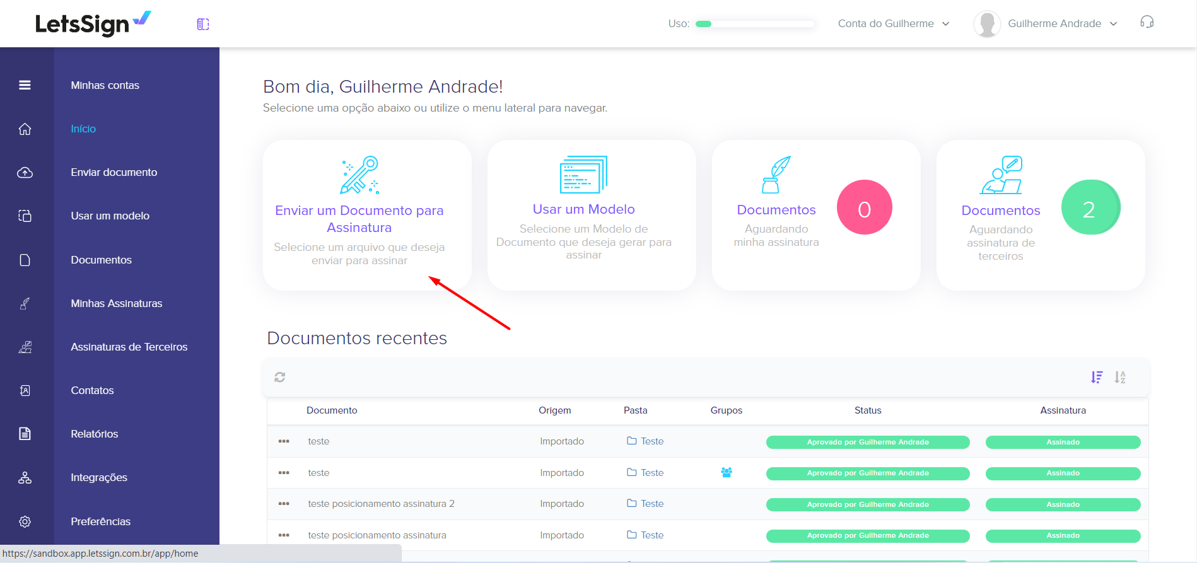The width and height of the screenshot is (1197, 563).
Task: Click the document page icon in sidebar
Action: tap(25, 260)
